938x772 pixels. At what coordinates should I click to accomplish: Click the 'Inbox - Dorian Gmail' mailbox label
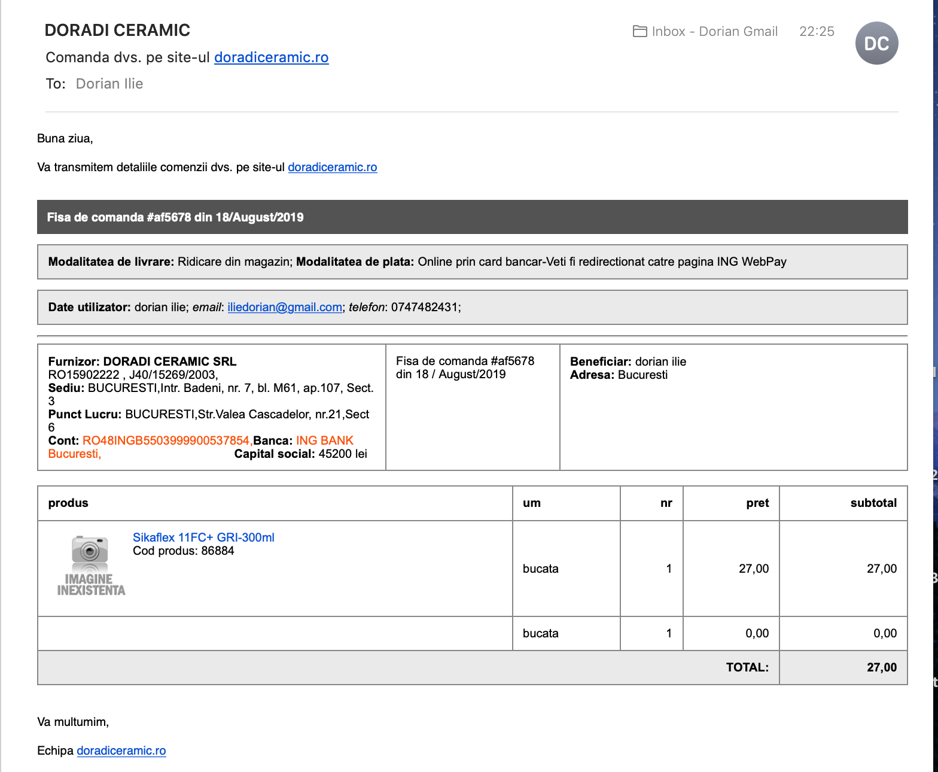pyautogui.click(x=714, y=31)
